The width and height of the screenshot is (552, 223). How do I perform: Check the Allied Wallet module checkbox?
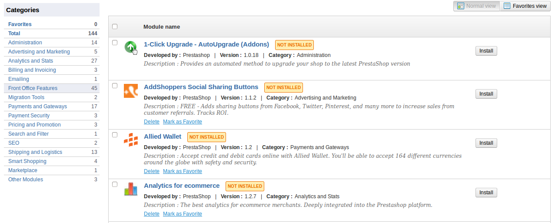point(115,135)
